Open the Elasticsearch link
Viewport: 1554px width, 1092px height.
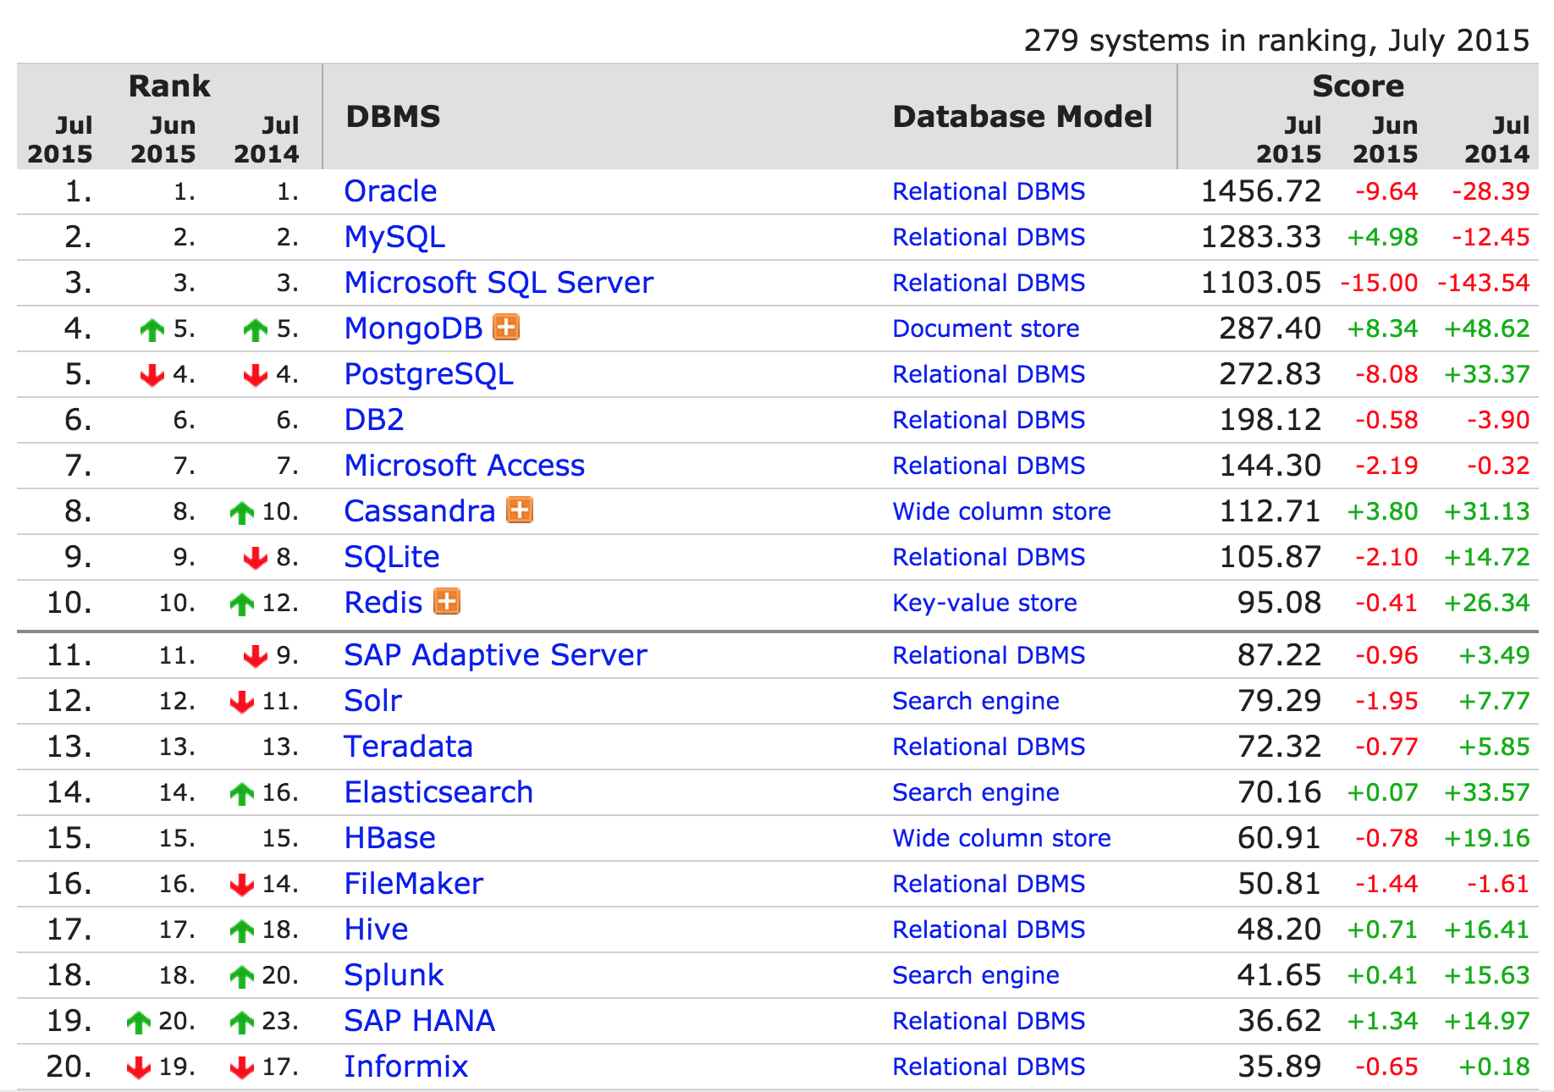click(x=438, y=792)
